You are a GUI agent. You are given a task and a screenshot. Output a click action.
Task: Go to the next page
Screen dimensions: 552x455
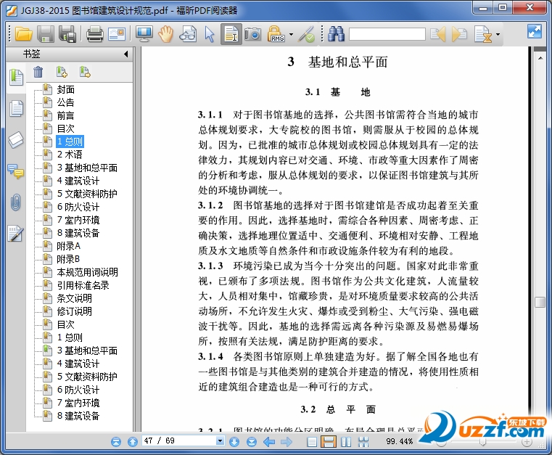tap(234, 442)
